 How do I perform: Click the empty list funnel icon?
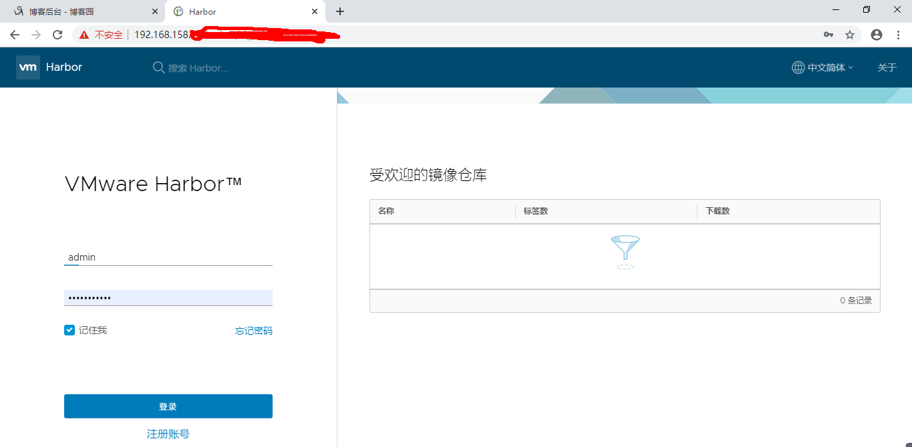(x=625, y=252)
